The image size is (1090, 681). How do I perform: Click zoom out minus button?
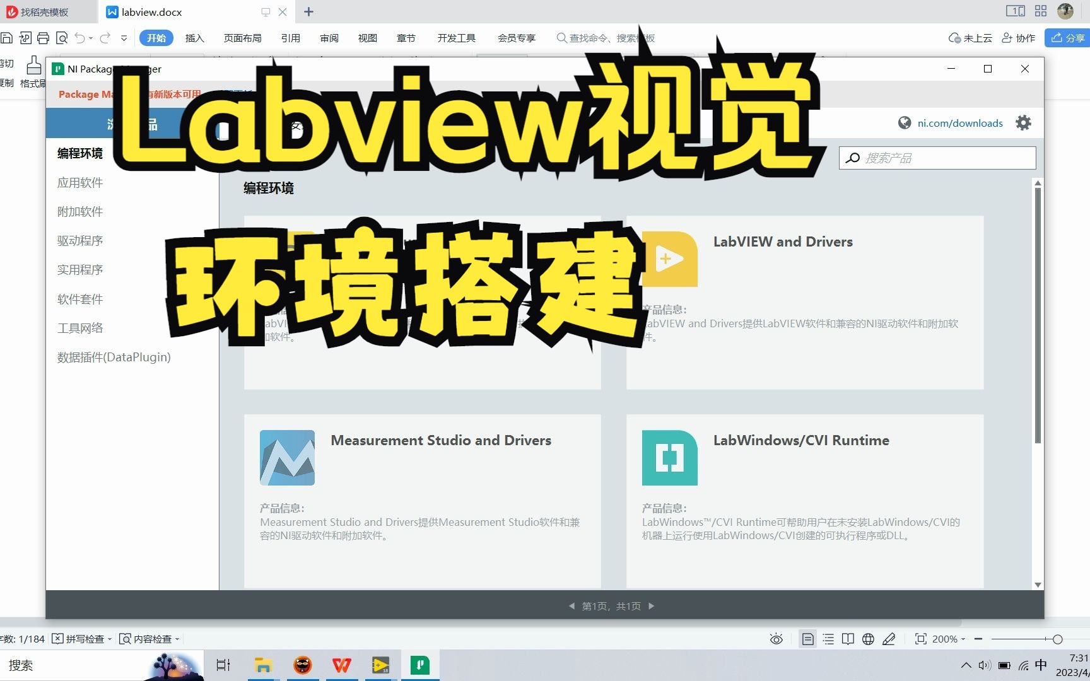click(978, 639)
